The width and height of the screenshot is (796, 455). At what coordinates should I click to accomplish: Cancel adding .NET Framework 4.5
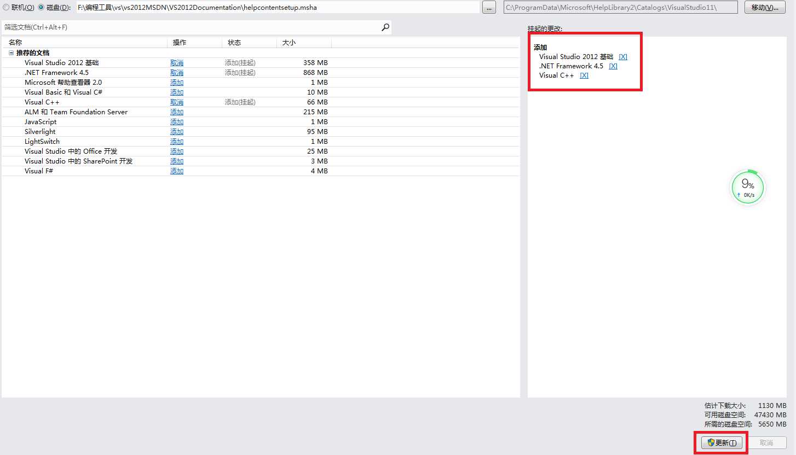pyautogui.click(x=177, y=73)
